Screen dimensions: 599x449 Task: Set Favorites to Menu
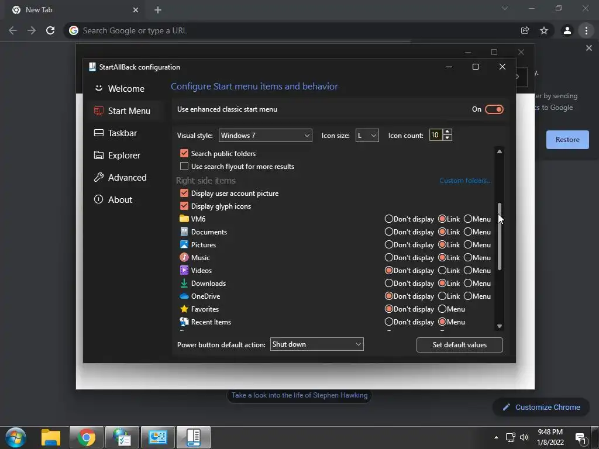442,309
